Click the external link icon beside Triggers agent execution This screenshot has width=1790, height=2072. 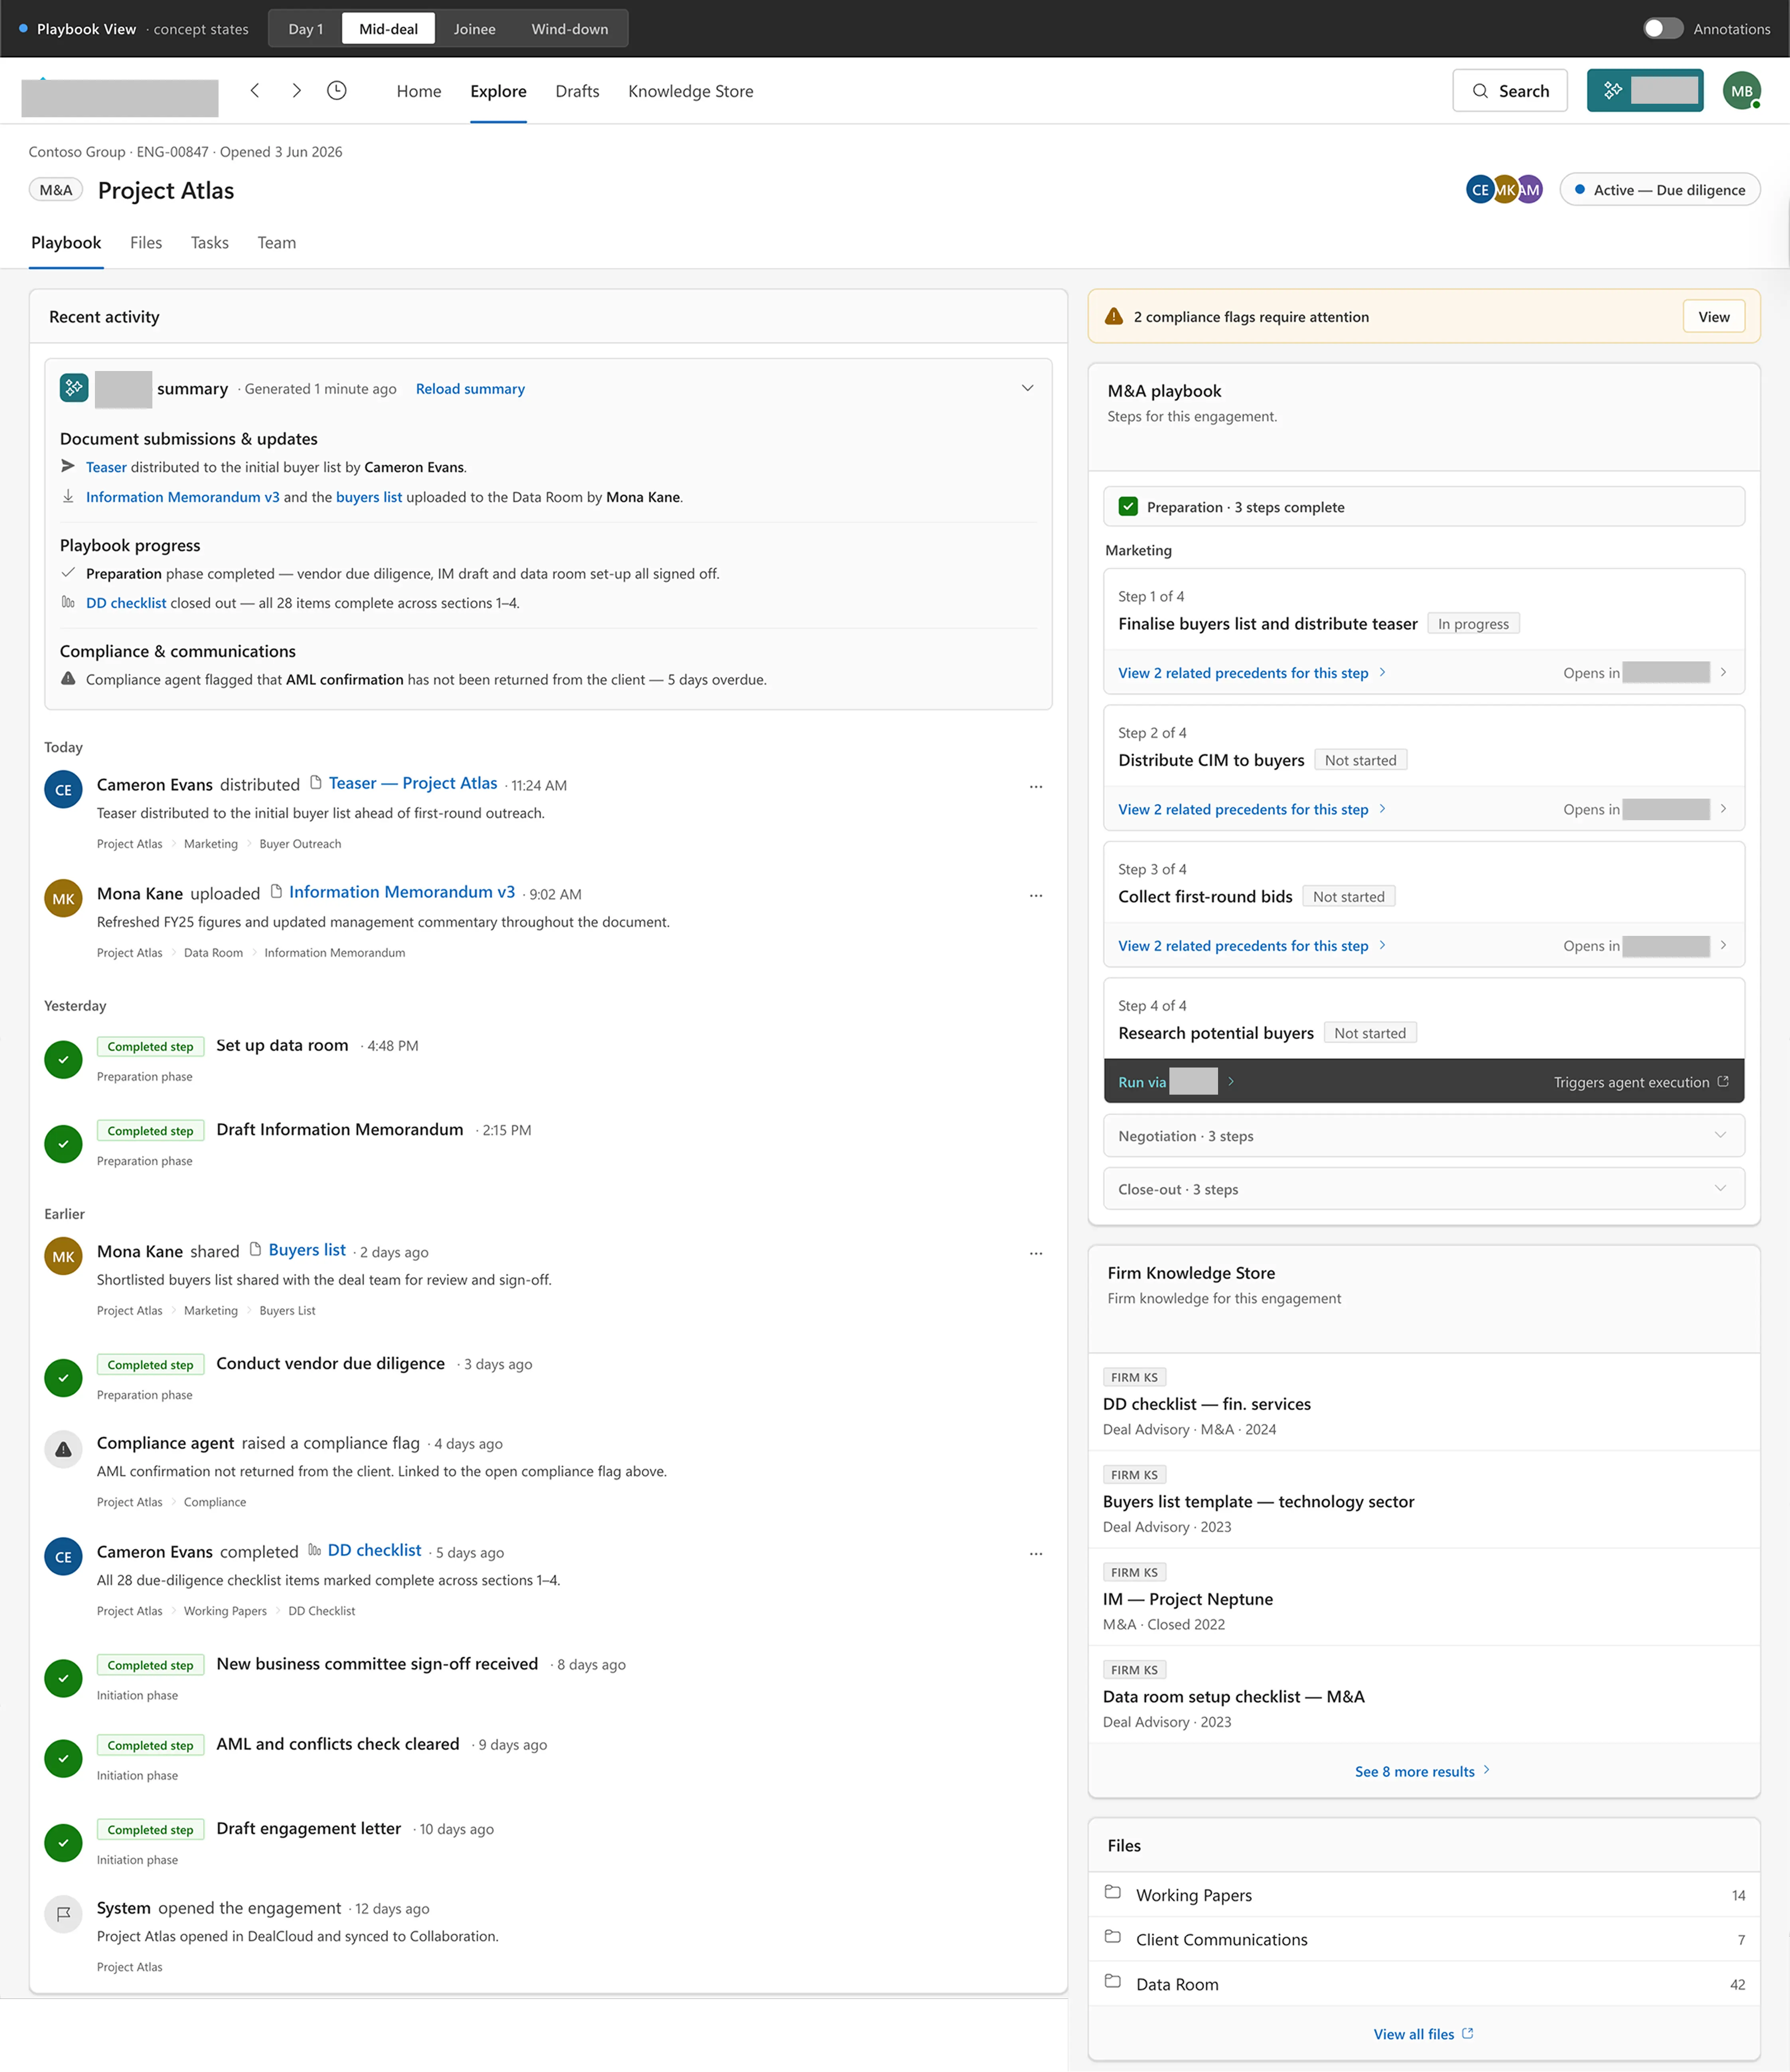coord(1722,1082)
